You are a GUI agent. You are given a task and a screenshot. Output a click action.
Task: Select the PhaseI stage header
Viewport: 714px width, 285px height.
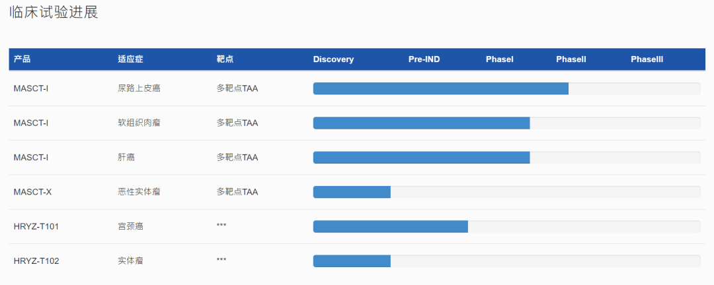(x=499, y=59)
